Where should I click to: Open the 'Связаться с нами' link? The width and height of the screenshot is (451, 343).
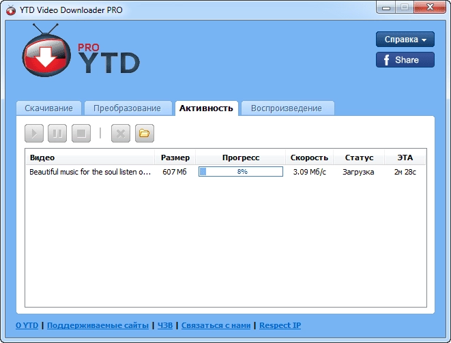click(216, 325)
